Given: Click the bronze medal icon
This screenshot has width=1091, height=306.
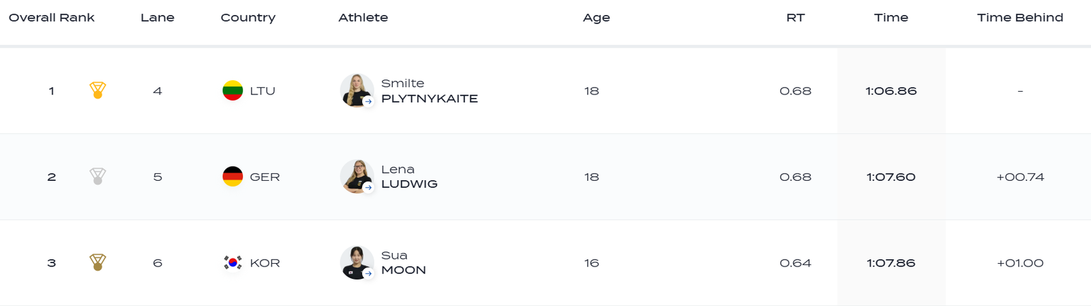Looking at the screenshot, I should coord(98,262).
